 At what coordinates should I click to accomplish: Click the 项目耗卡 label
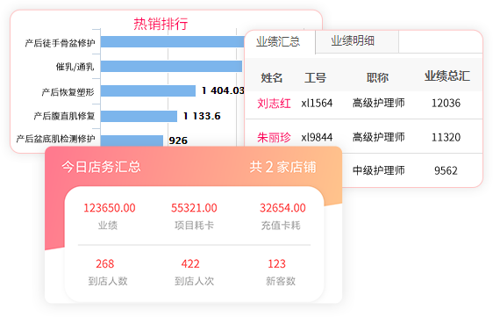click(x=194, y=226)
